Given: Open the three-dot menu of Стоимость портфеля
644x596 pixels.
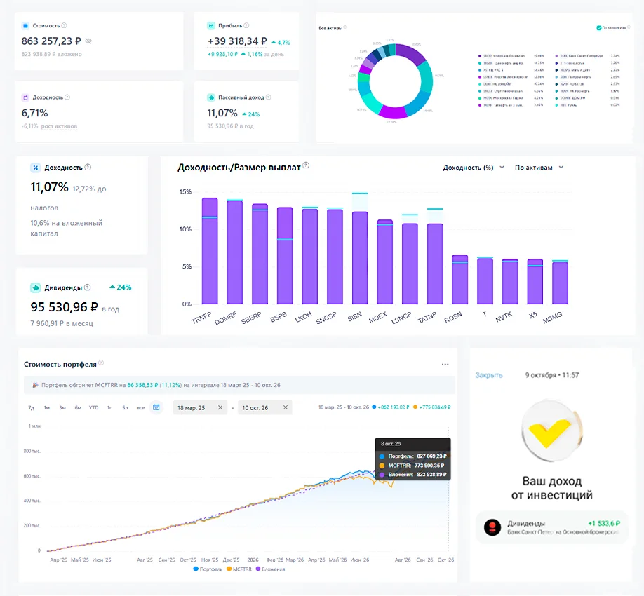Looking at the screenshot, I should (445, 365).
